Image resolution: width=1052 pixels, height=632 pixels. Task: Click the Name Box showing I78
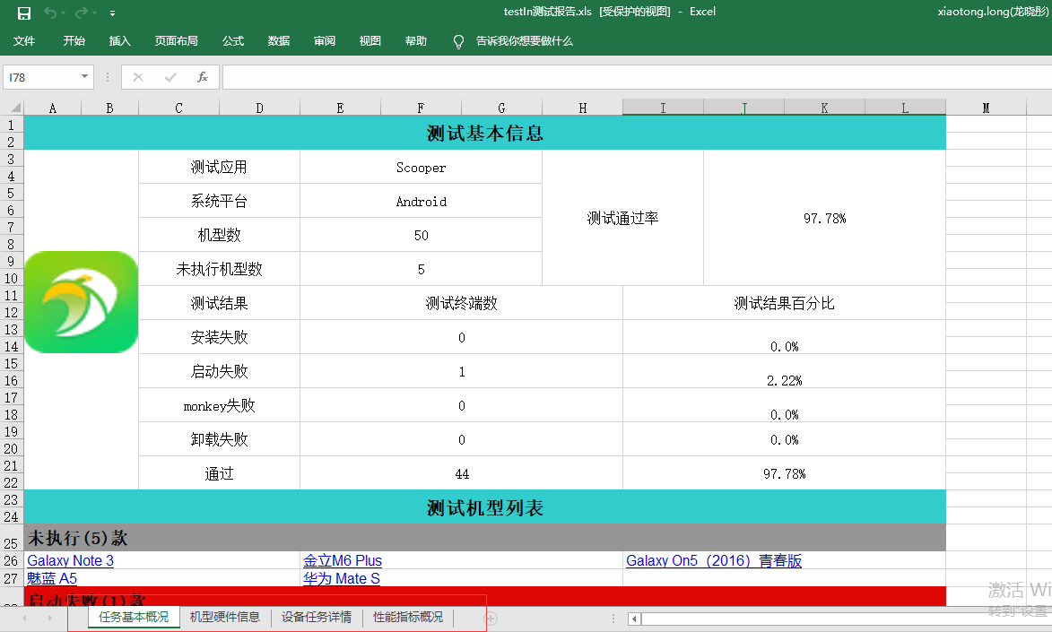tap(40, 77)
